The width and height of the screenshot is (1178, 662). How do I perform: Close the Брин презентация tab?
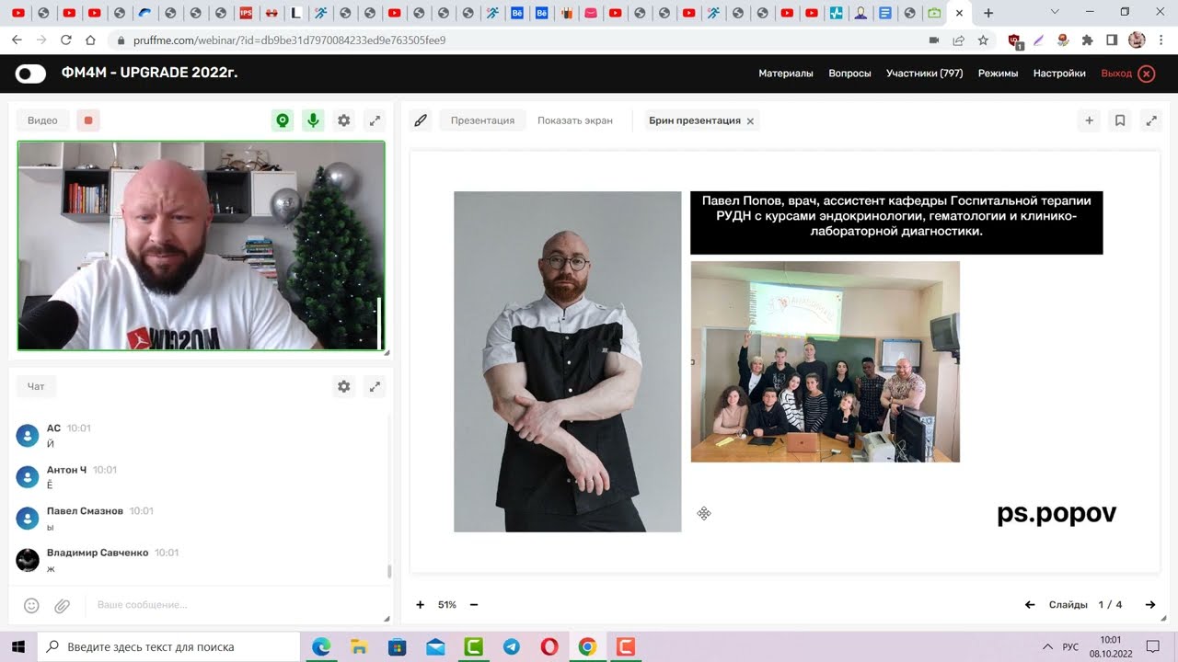(750, 121)
